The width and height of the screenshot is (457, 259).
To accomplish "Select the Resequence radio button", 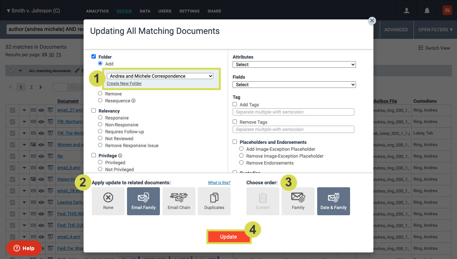I will (x=100, y=100).
